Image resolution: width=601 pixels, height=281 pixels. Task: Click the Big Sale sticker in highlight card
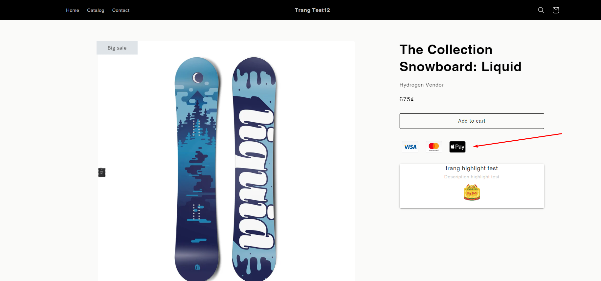(472, 192)
